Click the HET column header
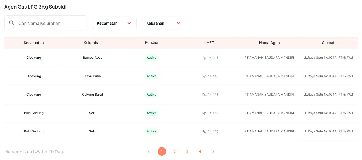 point(210,43)
